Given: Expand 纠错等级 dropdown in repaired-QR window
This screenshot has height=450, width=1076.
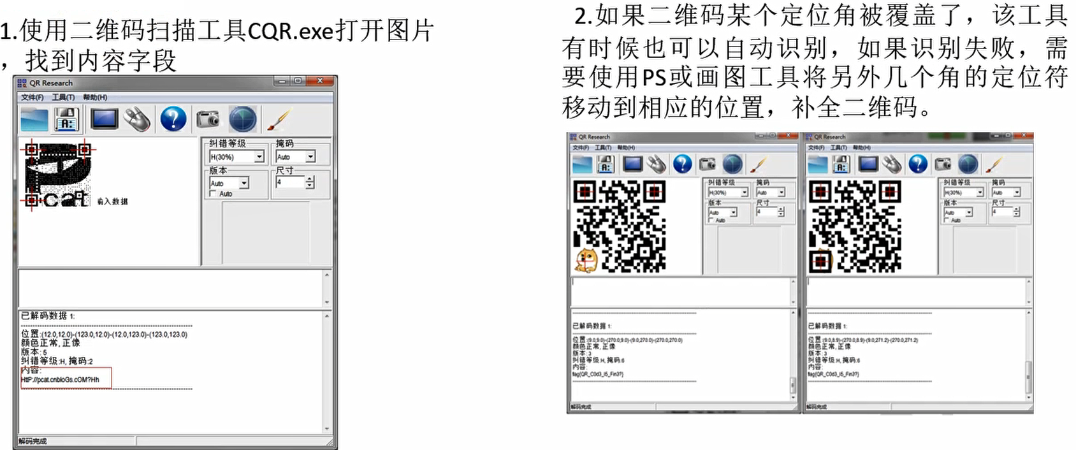Looking at the screenshot, I should click(x=980, y=192).
